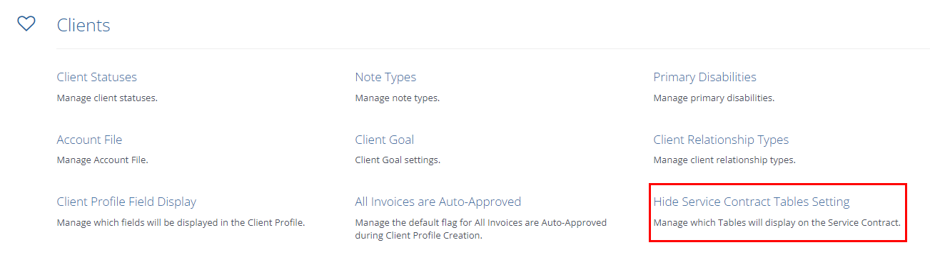Open Hide Service Contract Tables Setting
This screenshot has height=260, width=930.
[752, 202]
